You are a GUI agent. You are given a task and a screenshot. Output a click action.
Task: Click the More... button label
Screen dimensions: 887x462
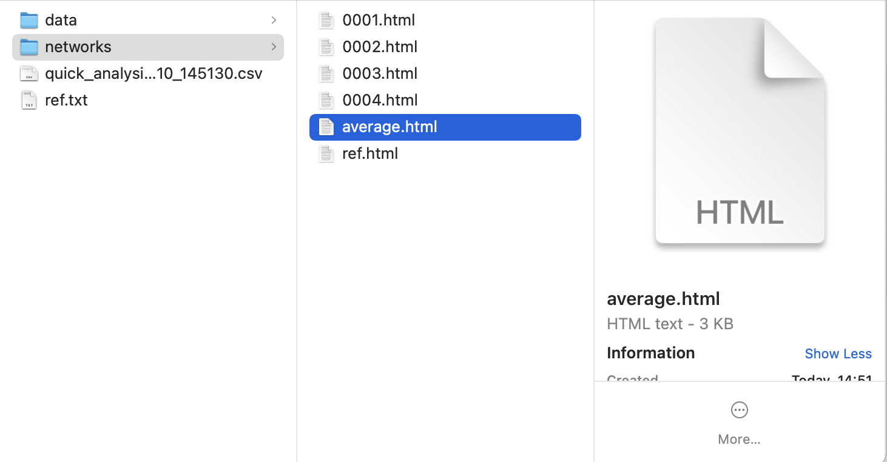(739, 439)
